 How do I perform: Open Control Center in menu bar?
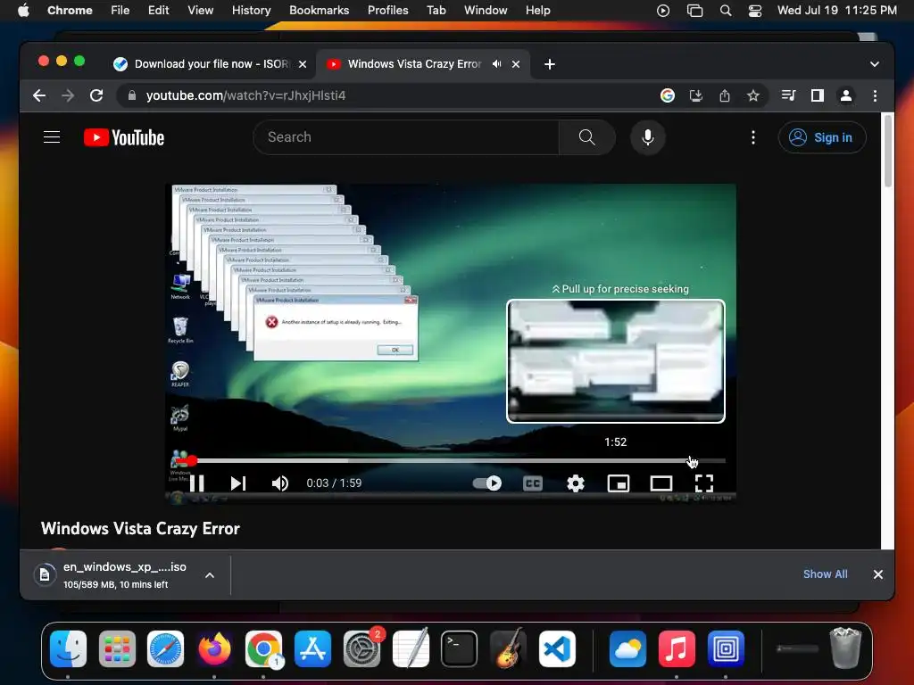pos(755,10)
